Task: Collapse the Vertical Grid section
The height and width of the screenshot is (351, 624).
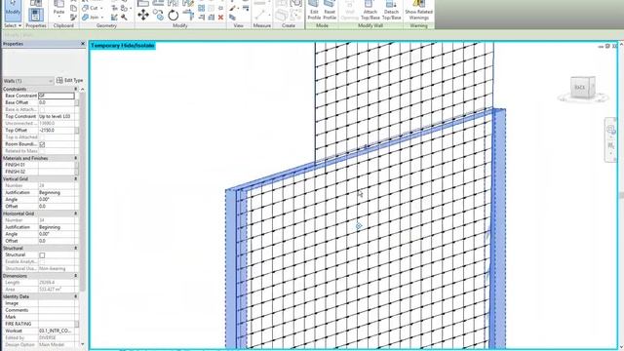Action: point(76,179)
